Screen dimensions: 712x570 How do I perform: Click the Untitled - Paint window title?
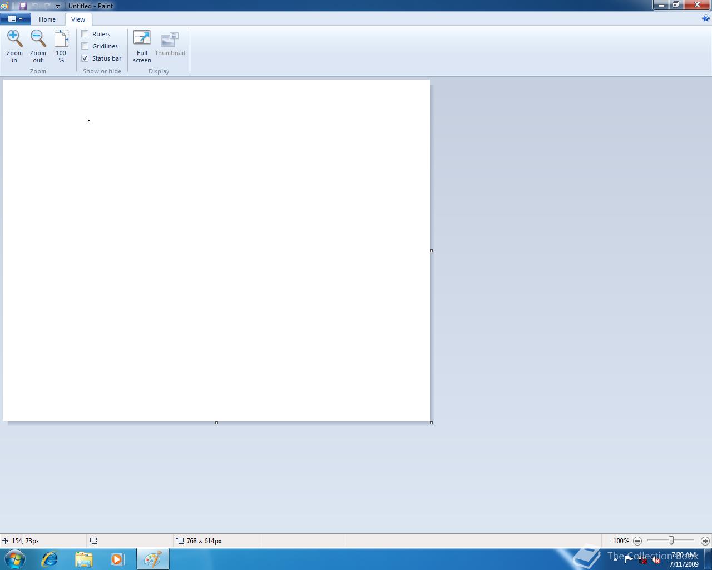click(91, 6)
